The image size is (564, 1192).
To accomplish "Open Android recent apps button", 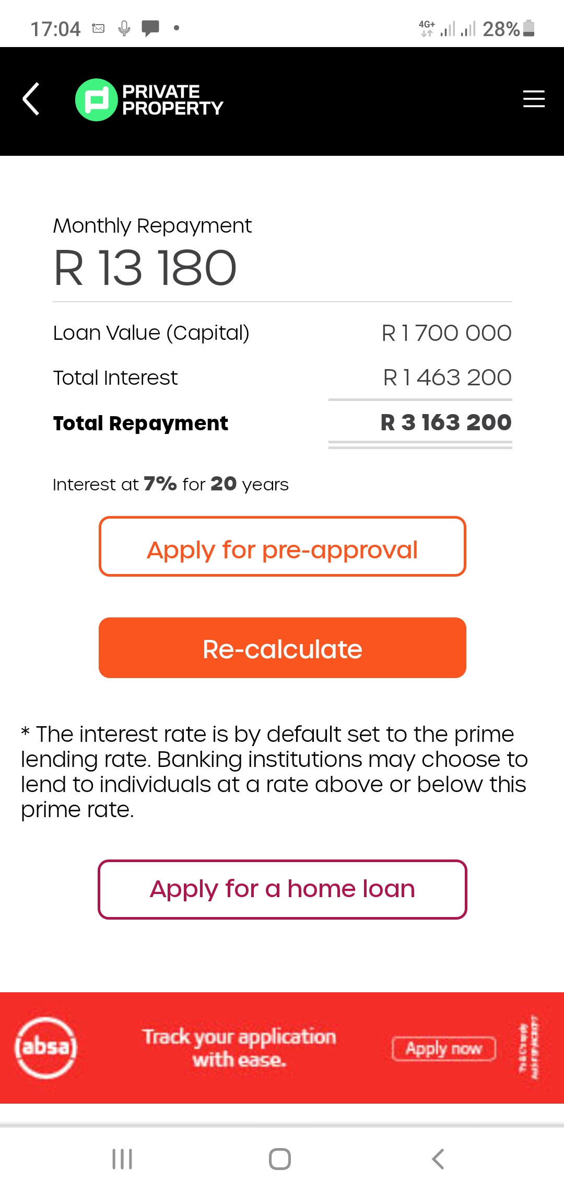I will [122, 1159].
